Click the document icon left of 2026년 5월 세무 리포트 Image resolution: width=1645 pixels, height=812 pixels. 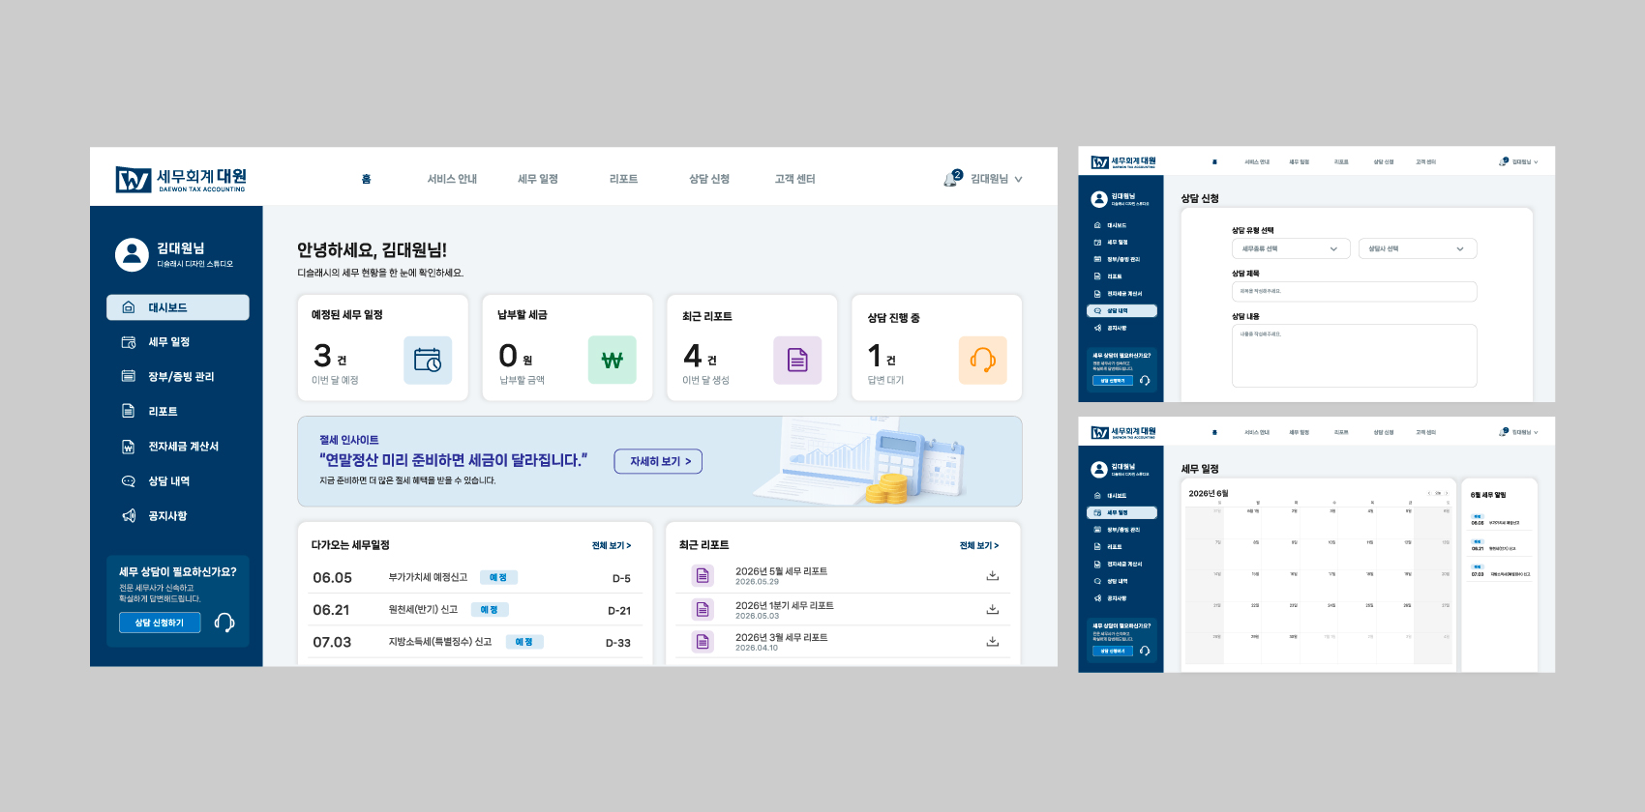point(703,576)
